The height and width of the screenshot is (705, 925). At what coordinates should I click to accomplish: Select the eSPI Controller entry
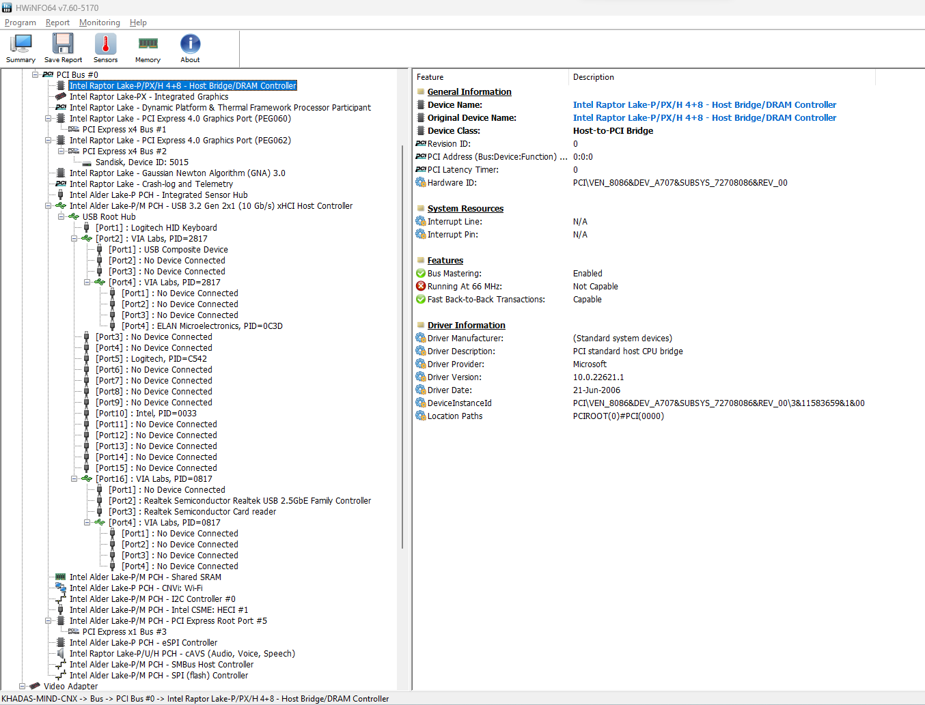(143, 643)
